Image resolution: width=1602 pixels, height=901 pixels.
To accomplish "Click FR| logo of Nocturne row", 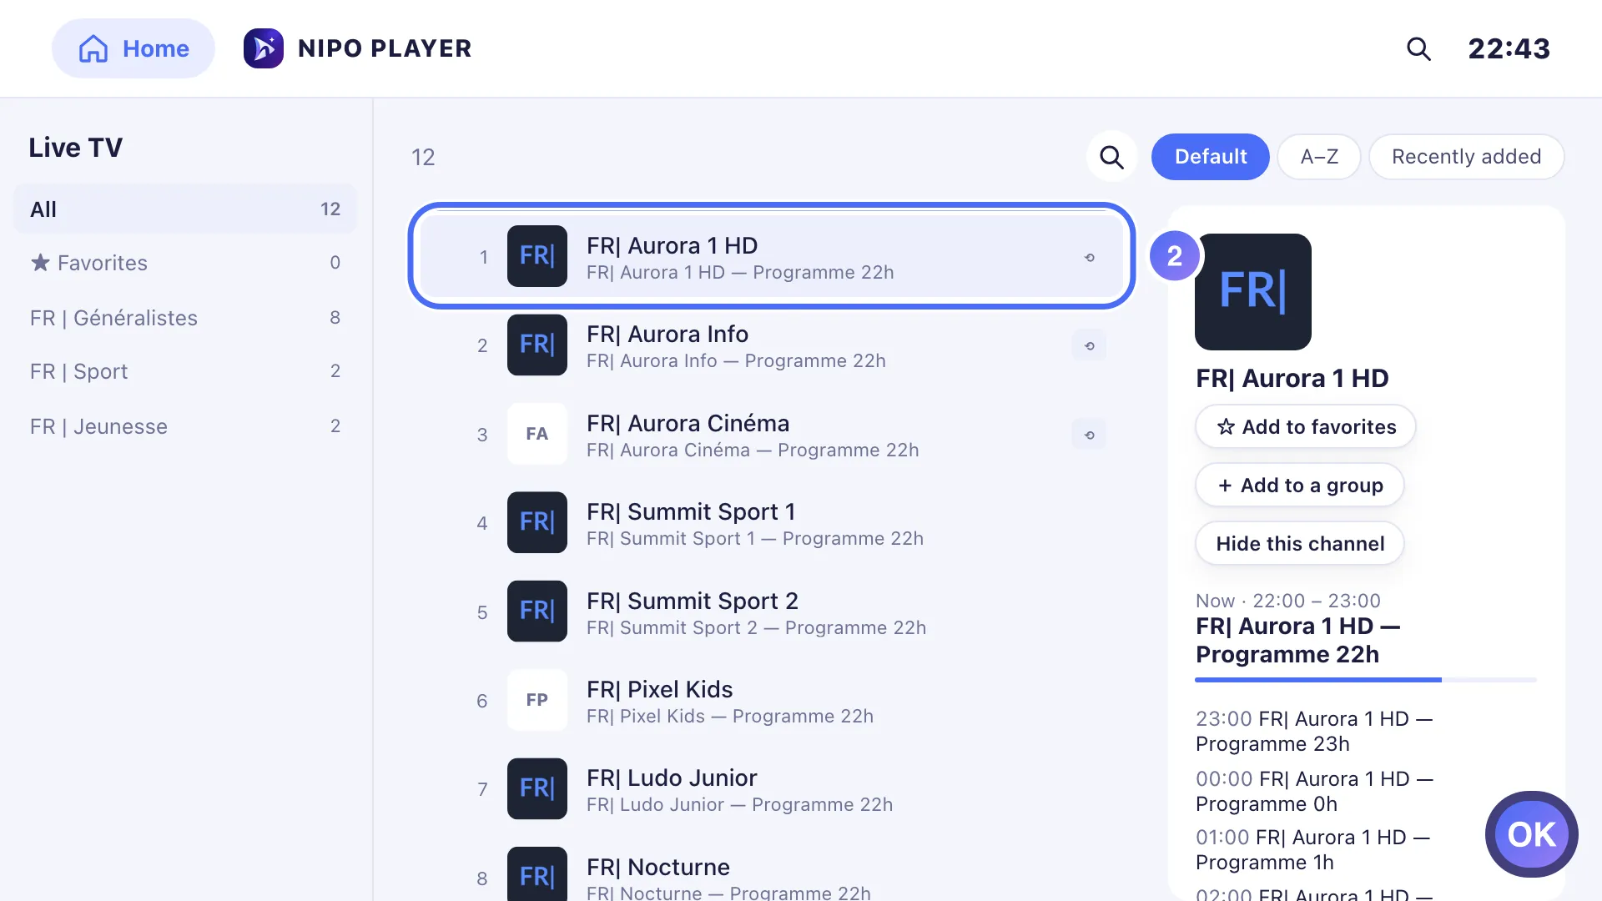I will click(537, 873).
